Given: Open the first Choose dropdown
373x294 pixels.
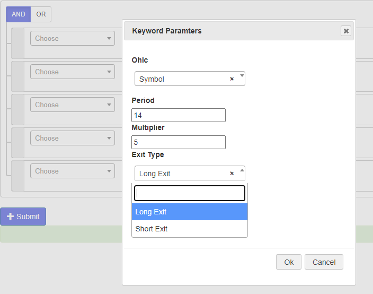Looking at the screenshot, I should [73, 38].
